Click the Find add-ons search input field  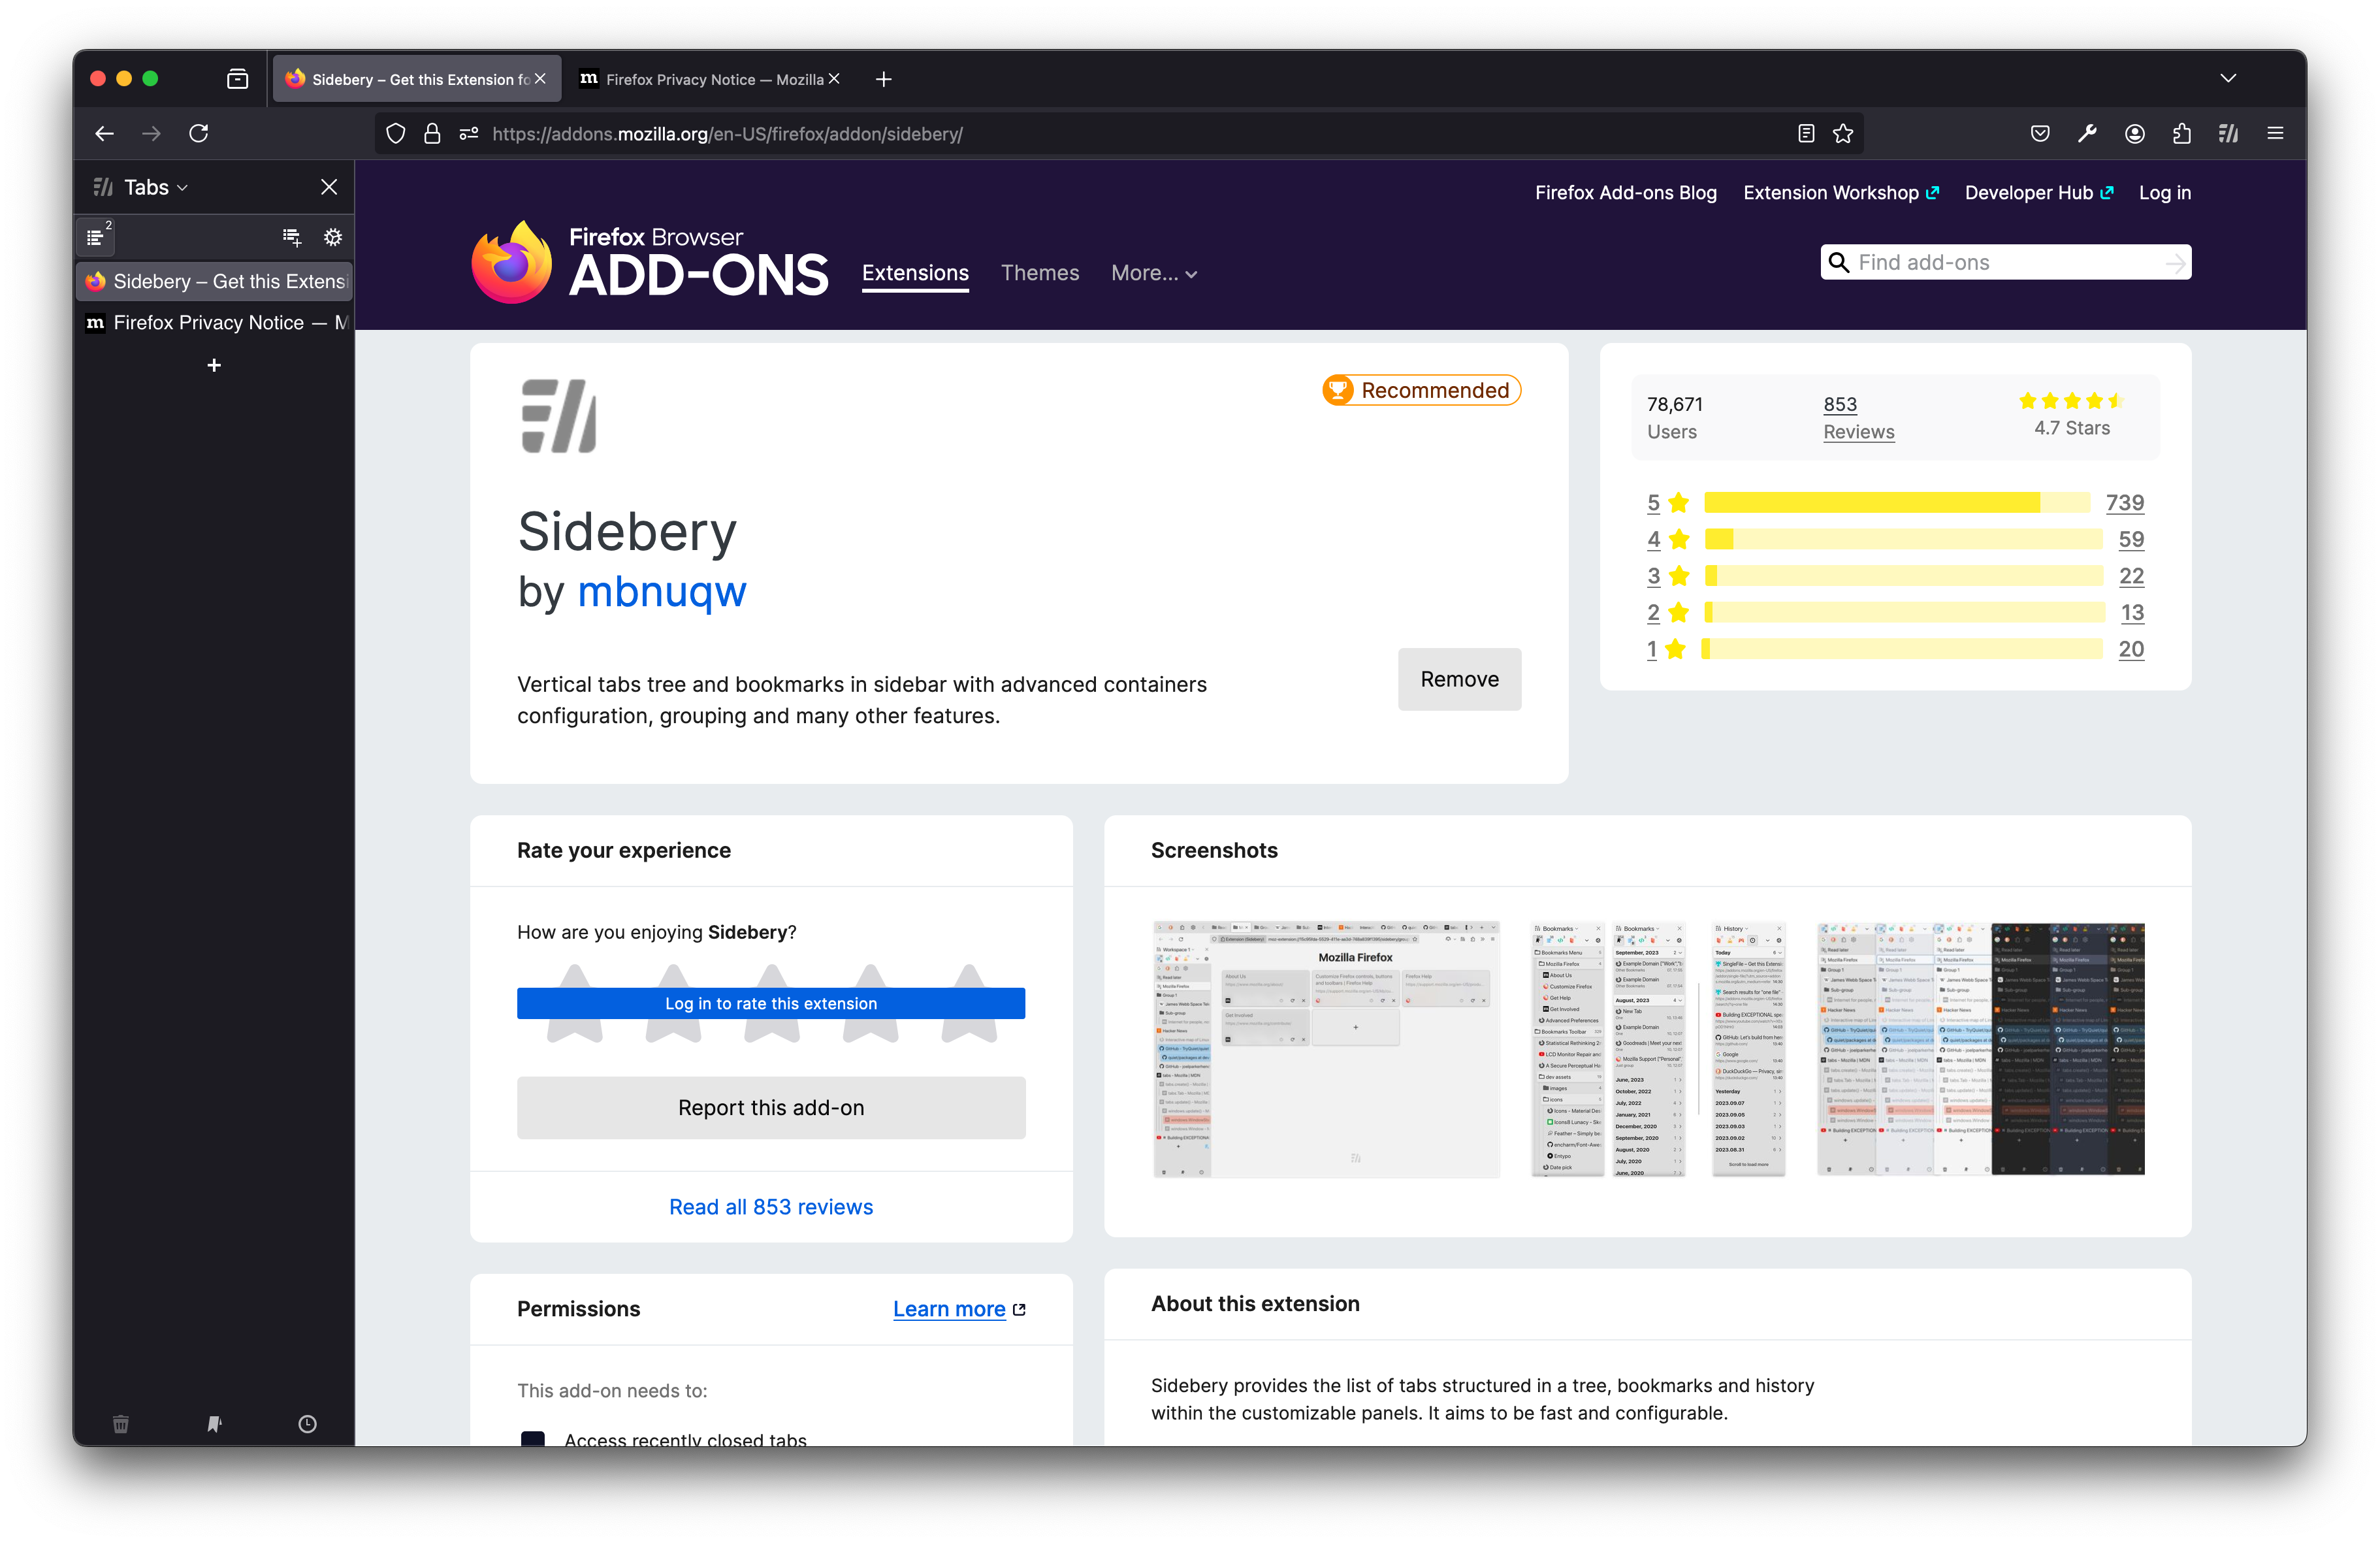point(2009,262)
